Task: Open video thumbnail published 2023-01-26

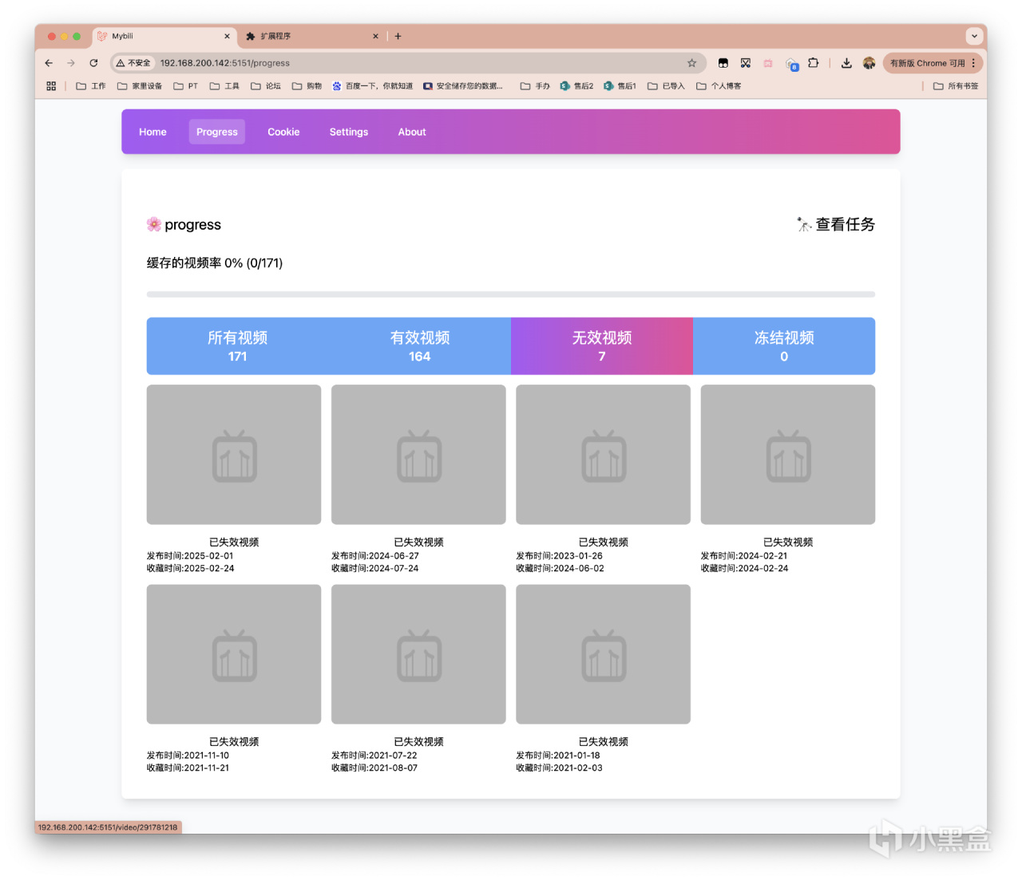Action: 604,455
